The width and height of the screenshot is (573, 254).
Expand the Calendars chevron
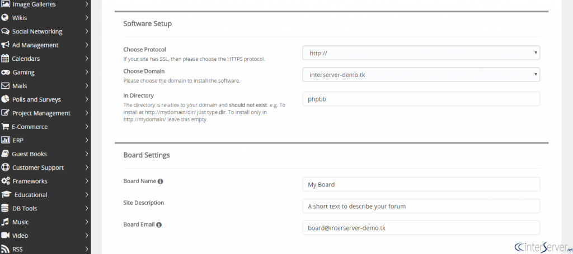tap(87, 58)
